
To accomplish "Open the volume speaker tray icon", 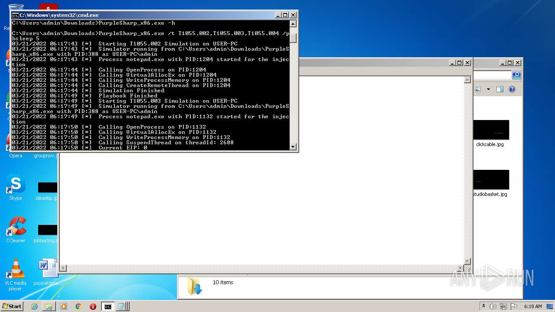I will tap(493, 306).
